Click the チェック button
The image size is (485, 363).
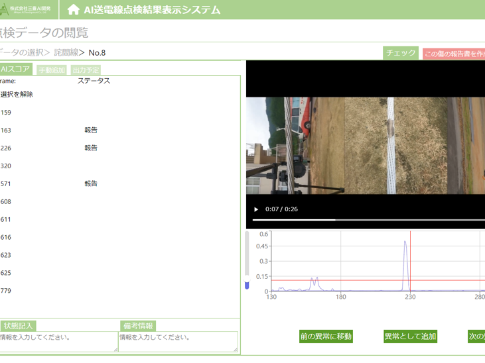click(x=401, y=53)
